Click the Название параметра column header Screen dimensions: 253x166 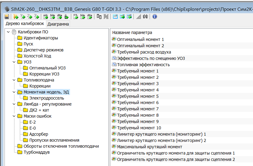tap(132, 32)
